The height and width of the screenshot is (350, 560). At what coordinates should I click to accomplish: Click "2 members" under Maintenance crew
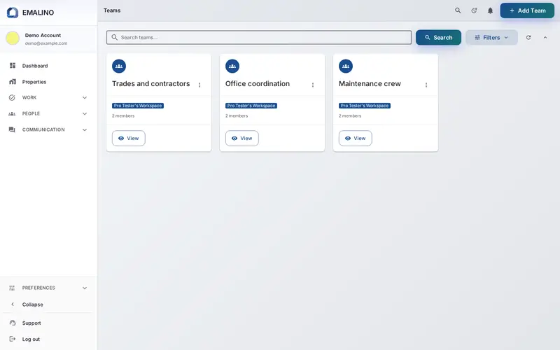pyautogui.click(x=350, y=115)
